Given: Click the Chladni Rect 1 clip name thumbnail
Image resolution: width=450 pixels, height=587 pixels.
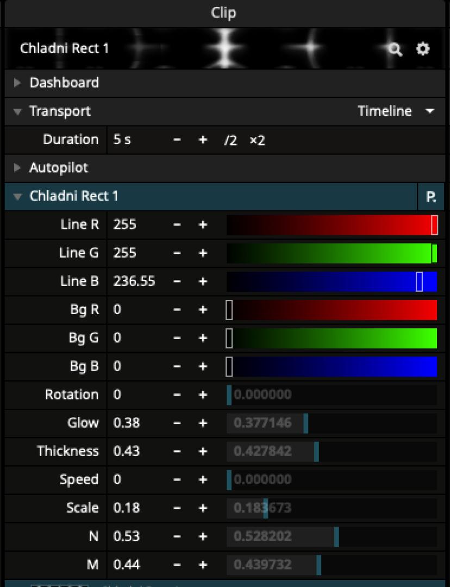Looking at the screenshot, I should pos(65,49).
